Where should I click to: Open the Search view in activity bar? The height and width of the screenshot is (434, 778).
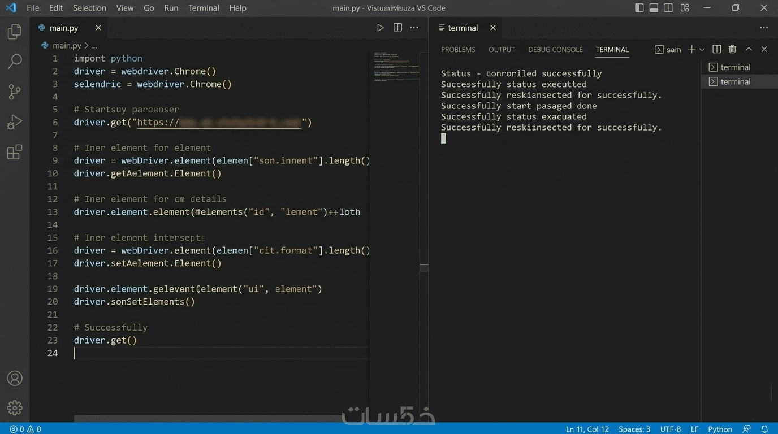(x=15, y=61)
